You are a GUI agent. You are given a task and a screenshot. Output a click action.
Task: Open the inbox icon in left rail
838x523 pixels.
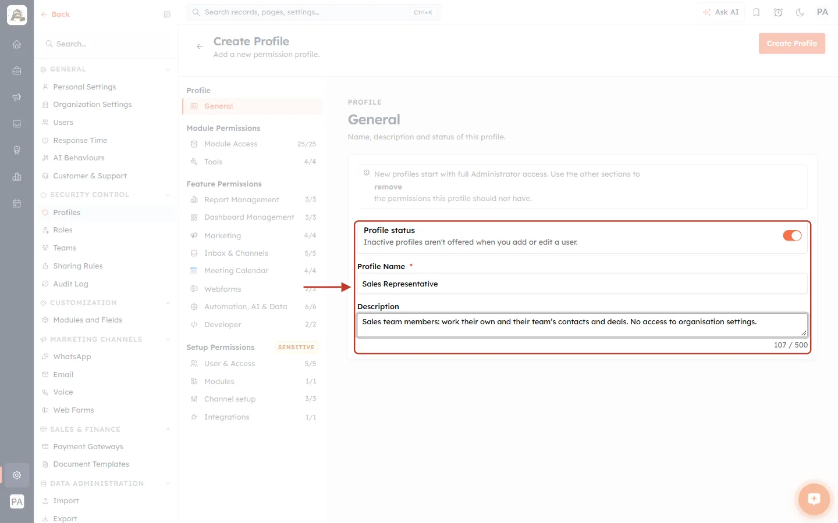(17, 124)
